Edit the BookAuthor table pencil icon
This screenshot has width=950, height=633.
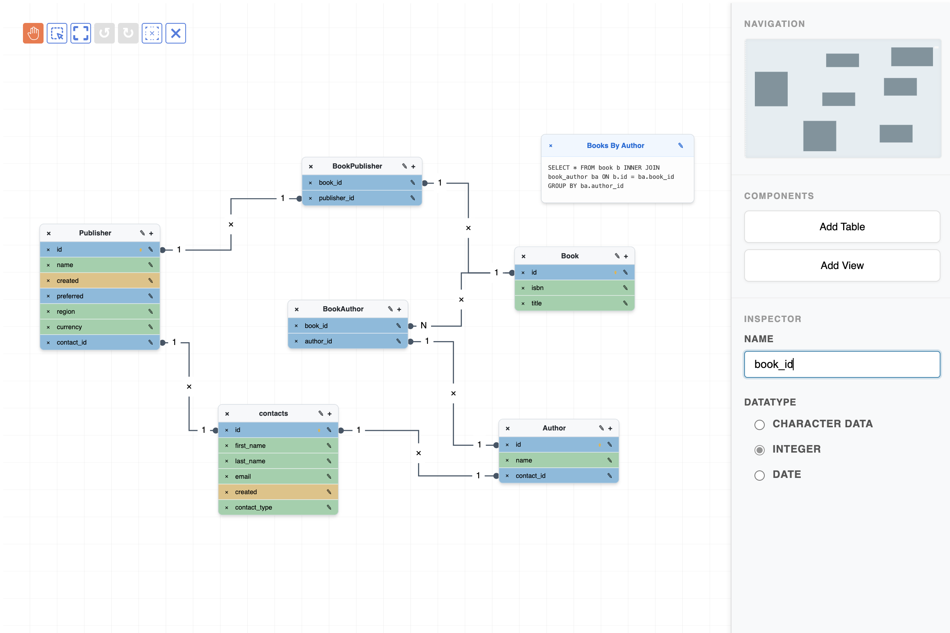(390, 309)
